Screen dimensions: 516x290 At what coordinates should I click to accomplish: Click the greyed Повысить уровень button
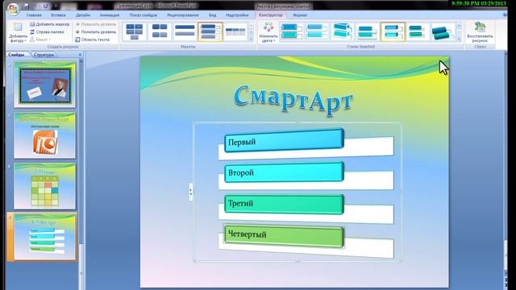pyautogui.click(x=95, y=24)
